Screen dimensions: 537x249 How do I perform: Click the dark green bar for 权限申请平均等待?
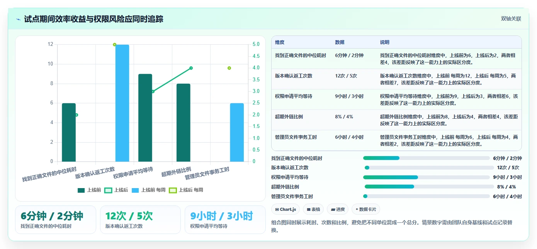(145, 118)
